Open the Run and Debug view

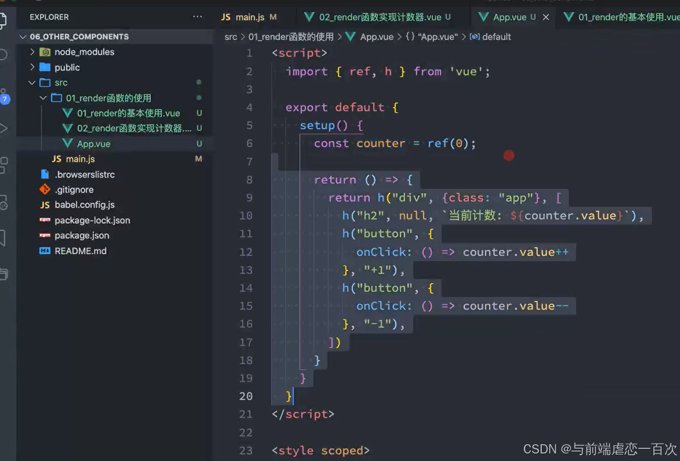click(x=3, y=128)
